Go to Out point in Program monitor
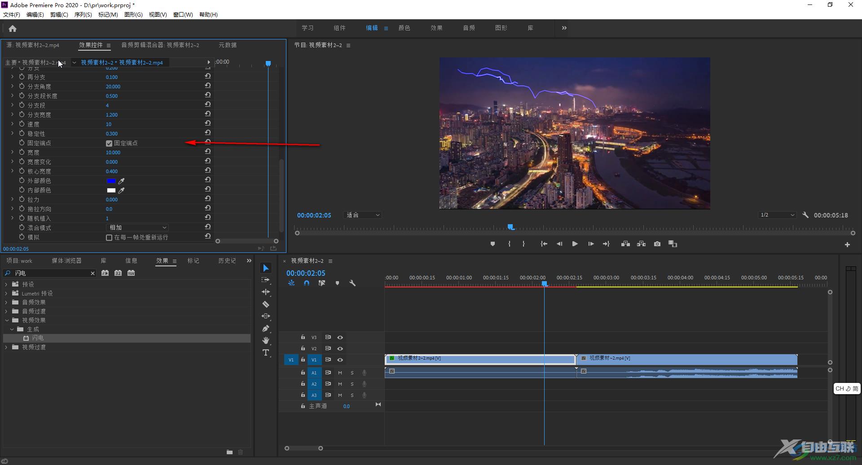This screenshot has width=862, height=465. [x=606, y=244]
